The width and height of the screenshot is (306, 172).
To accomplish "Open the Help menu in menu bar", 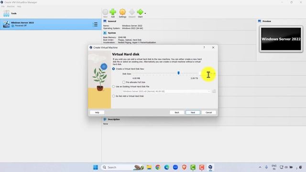I will (19, 6).
